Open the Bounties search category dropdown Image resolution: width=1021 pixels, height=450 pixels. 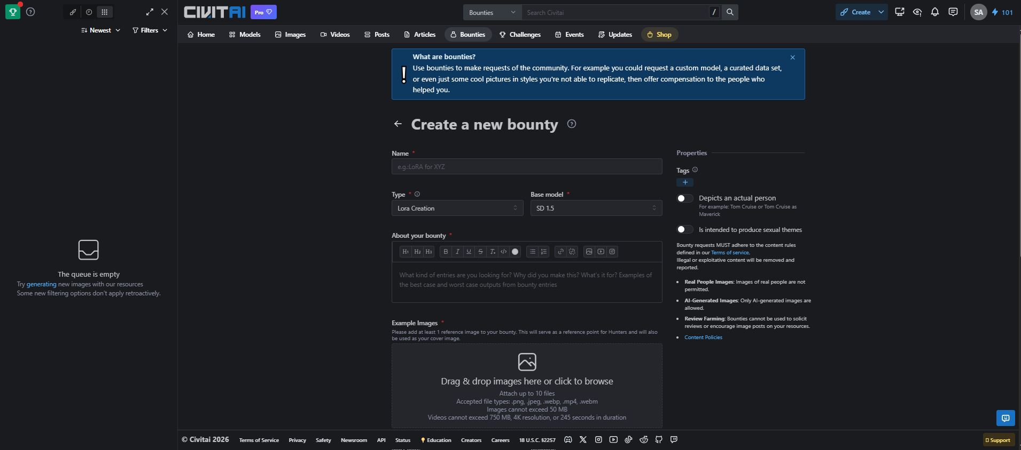[x=492, y=12]
